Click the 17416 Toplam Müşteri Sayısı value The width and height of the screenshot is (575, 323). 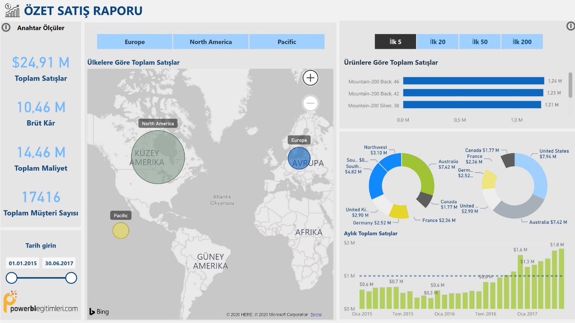pyautogui.click(x=41, y=197)
